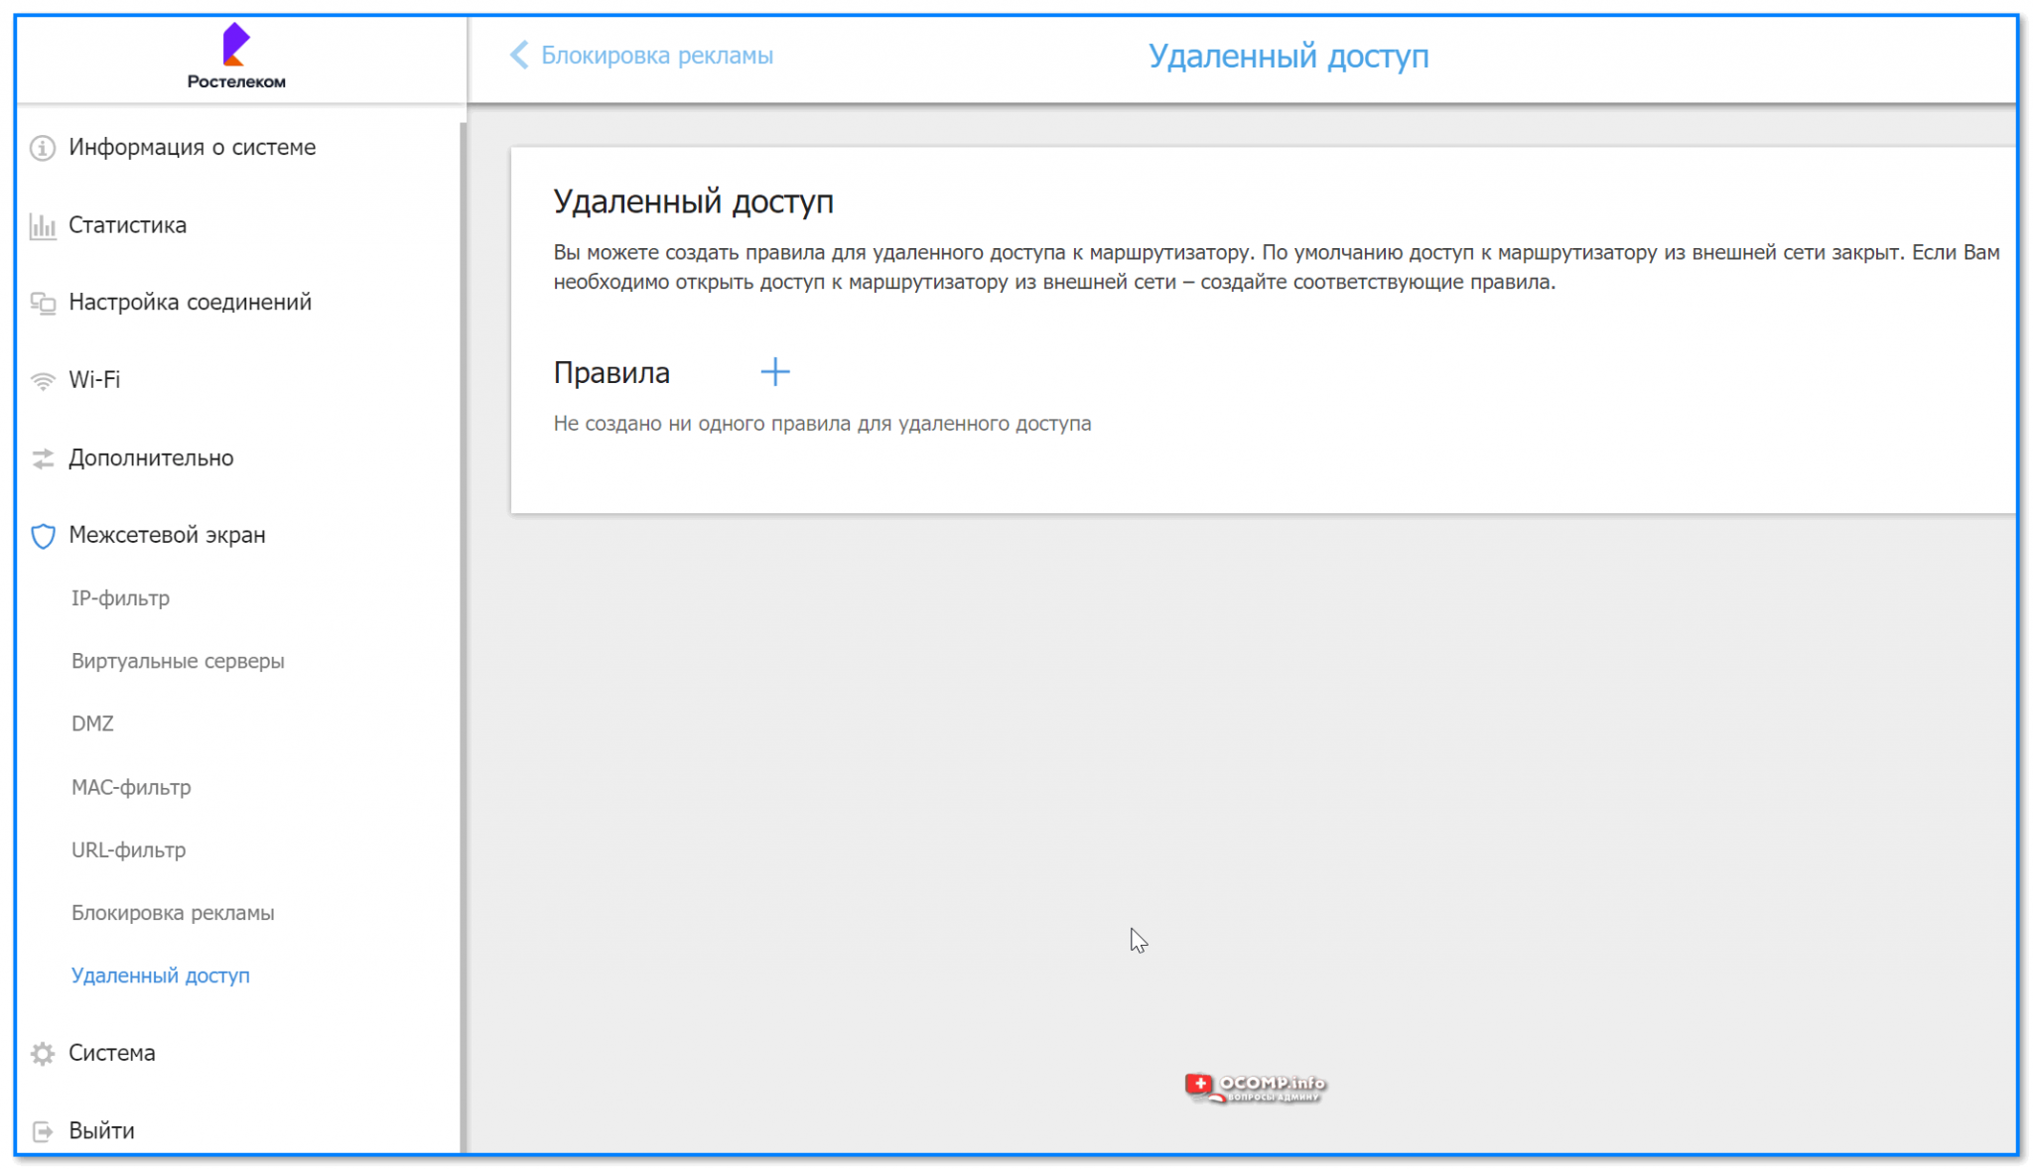Select Блокировка рекламы in the sidebar
Image resolution: width=2033 pixels, height=1170 pixels.
tap(174, 913)
